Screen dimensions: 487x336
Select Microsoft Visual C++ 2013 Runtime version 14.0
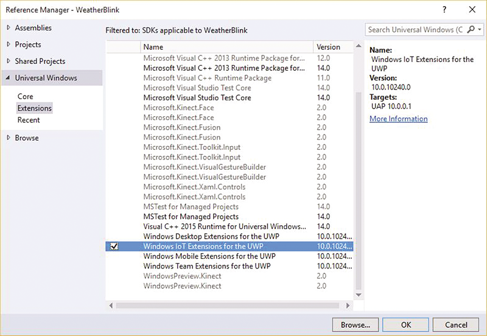(229, 68)
